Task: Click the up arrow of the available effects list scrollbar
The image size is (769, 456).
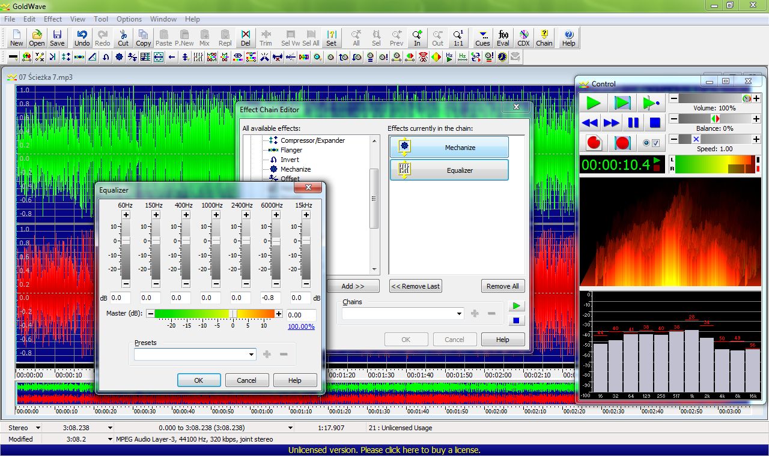Action: coord(374,140)
